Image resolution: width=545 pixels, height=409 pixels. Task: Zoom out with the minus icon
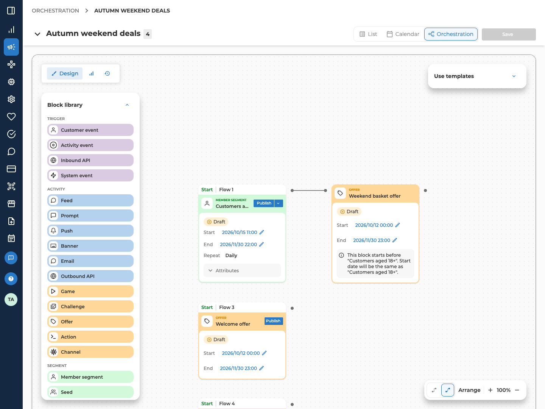click(517, 390)
